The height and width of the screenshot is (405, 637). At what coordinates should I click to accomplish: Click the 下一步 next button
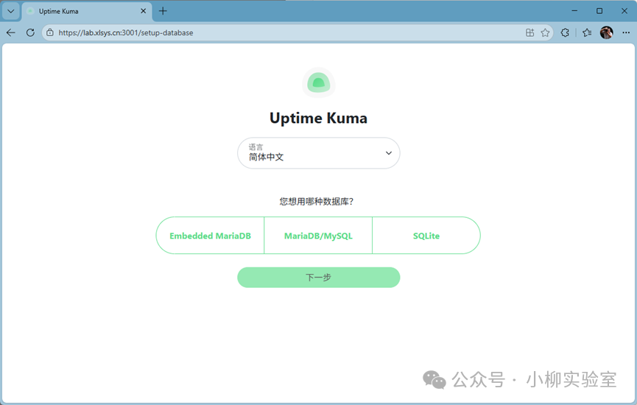point(318,278)
